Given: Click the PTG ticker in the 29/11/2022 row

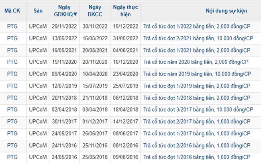Looking at the screenshot, I should click(12, 27).
